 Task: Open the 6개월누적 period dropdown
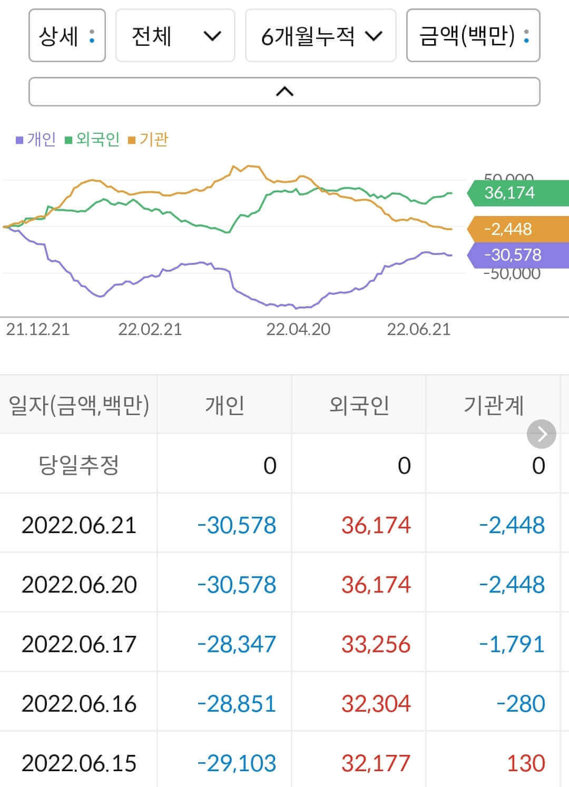(320, 36)
